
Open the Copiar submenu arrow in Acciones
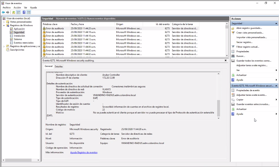tap(276, 100)
